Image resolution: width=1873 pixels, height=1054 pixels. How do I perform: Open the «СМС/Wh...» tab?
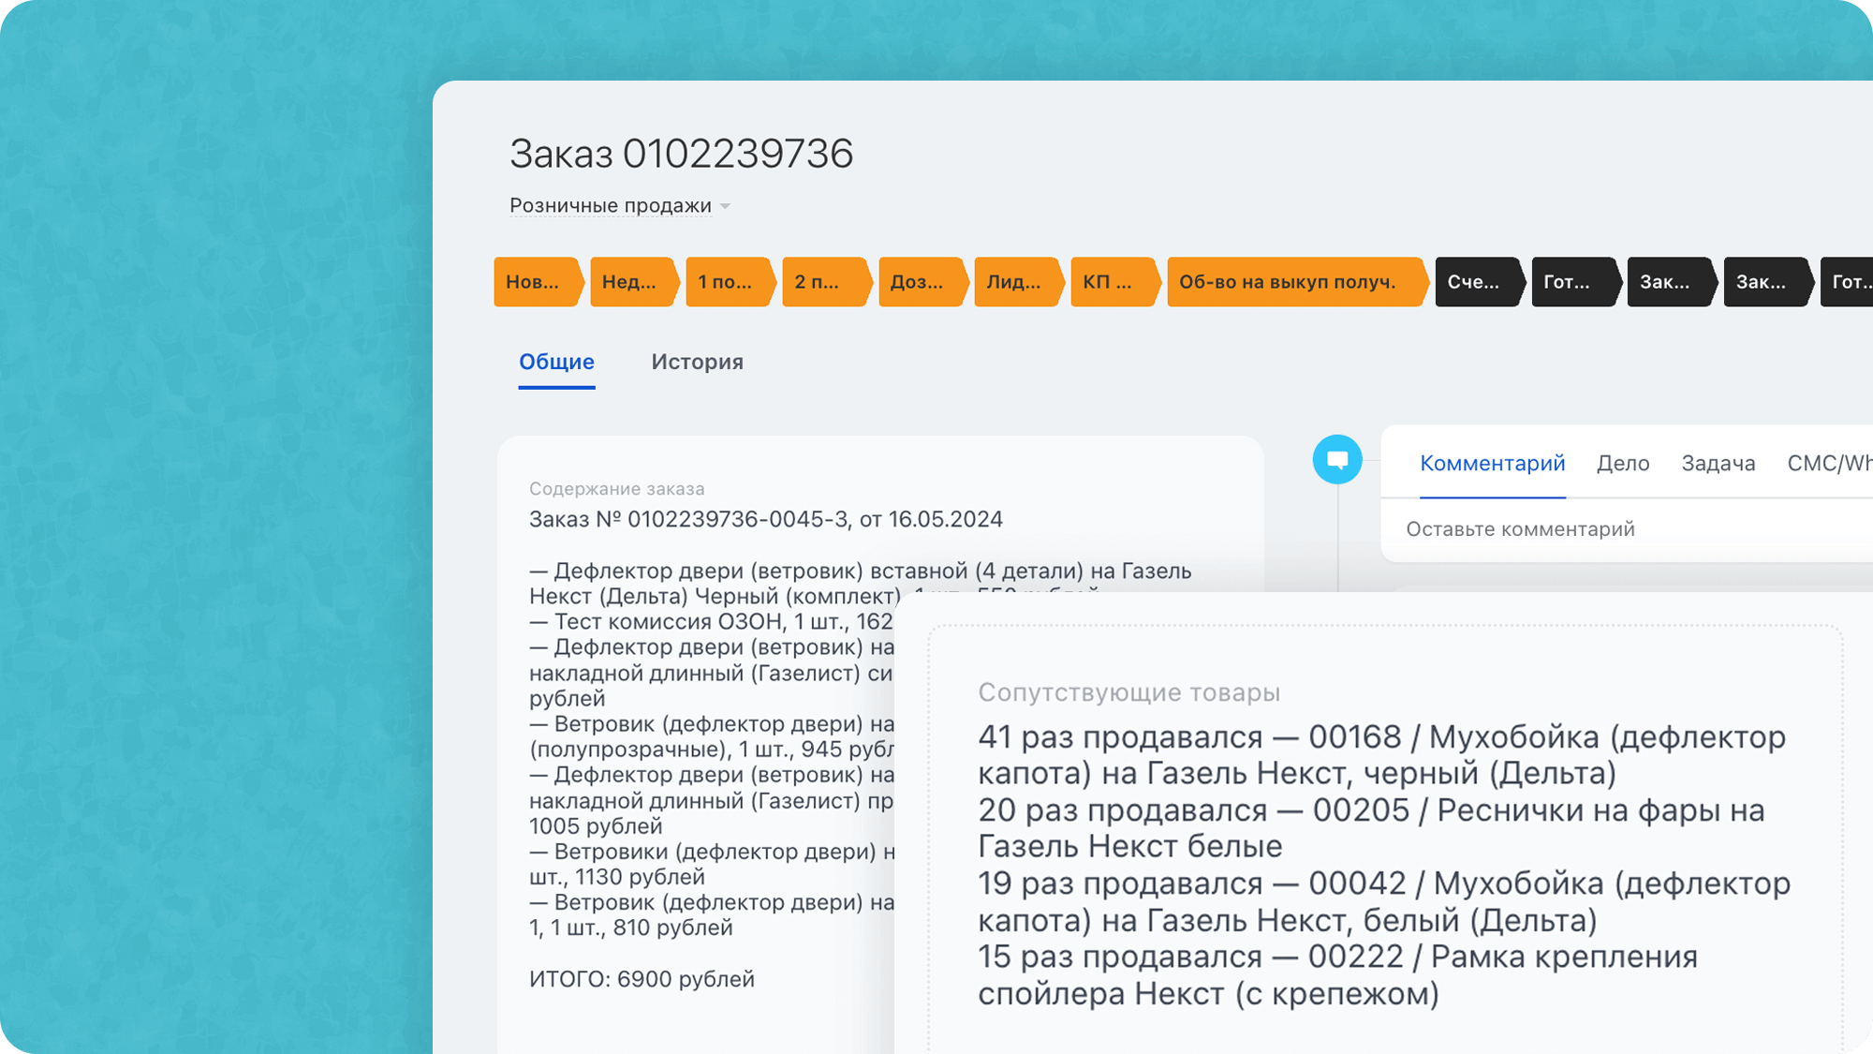pyautogui.click(x=1826, y=463)
